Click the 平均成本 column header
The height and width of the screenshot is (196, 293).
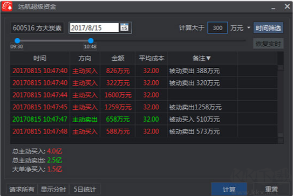click(152, 58)
